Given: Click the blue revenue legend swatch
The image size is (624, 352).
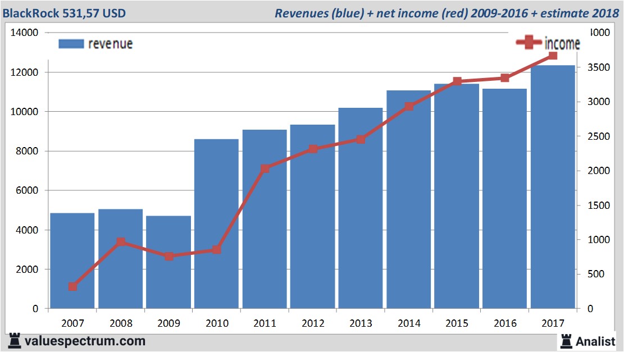Looking at the screenshot, I should coord(71,44).
